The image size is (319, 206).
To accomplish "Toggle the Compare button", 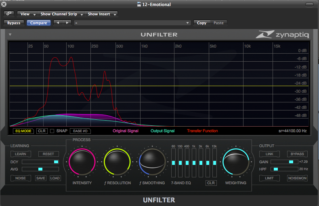I will (x=39, y=23).
